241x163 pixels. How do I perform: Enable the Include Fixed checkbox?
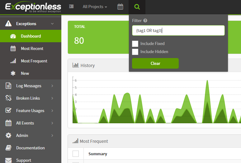(135, 44)
